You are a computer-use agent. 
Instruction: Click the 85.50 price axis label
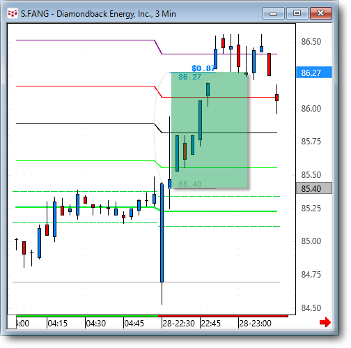tap(311, 175)
